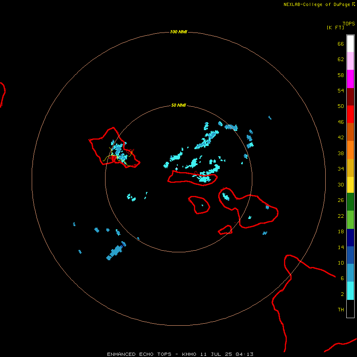Click the '11 JUL 25' date text
This screenshot has height=357, width=357.
(x=216, y=354)
